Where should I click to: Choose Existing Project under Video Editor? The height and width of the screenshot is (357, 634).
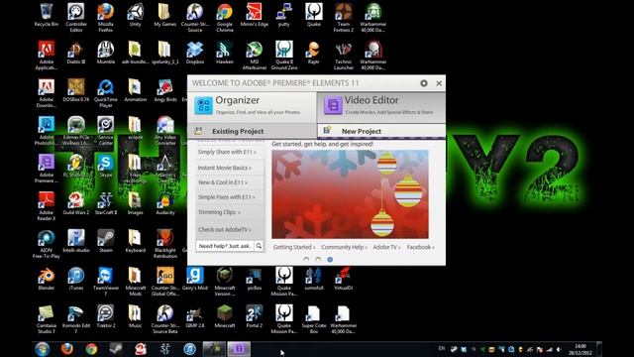[x=252, y=131]
